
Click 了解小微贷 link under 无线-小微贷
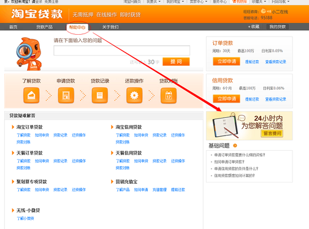[25, 219]
